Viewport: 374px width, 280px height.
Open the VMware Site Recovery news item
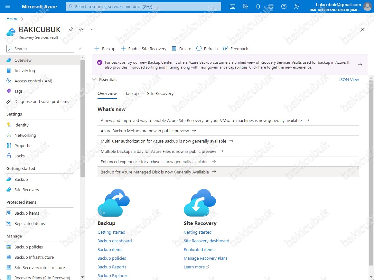(x=228, y=120)
